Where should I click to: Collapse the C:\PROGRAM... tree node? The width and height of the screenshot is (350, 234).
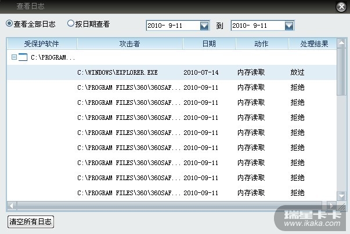pos(14,57)
